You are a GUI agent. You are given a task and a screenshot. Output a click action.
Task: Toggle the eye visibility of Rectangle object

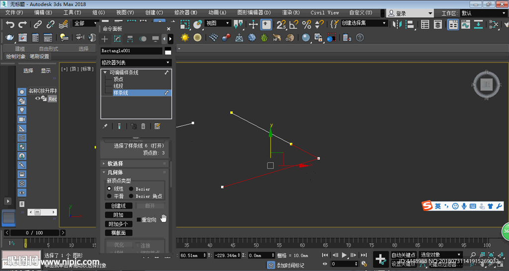(37, 98)
